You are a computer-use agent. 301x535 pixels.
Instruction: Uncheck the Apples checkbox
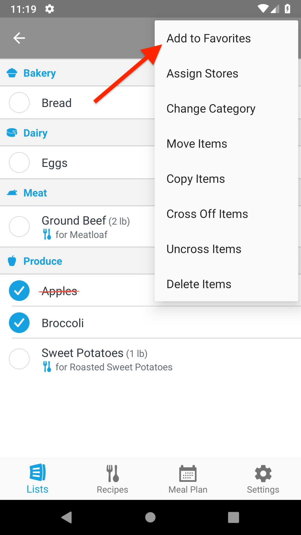click(19, 291)
